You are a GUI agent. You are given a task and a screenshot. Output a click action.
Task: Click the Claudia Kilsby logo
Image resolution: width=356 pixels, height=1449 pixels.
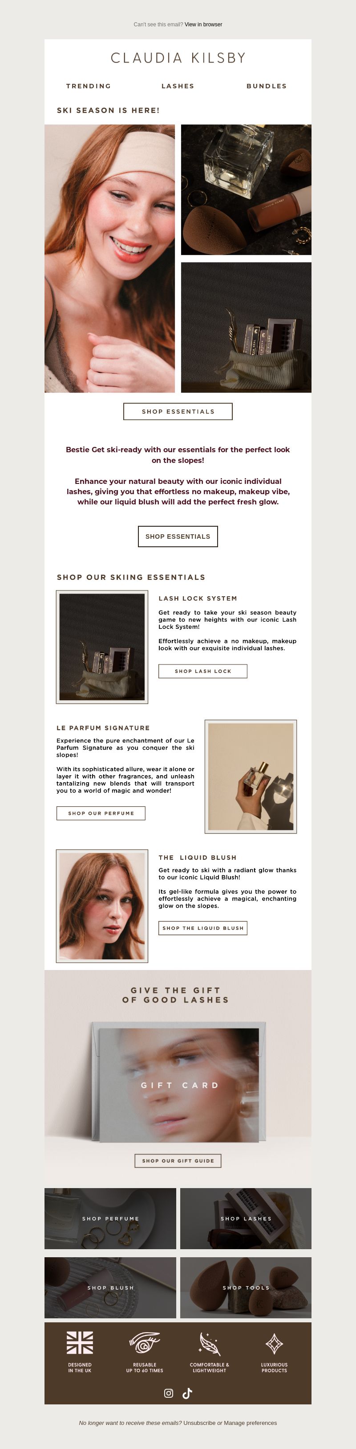tap(178, 58)
